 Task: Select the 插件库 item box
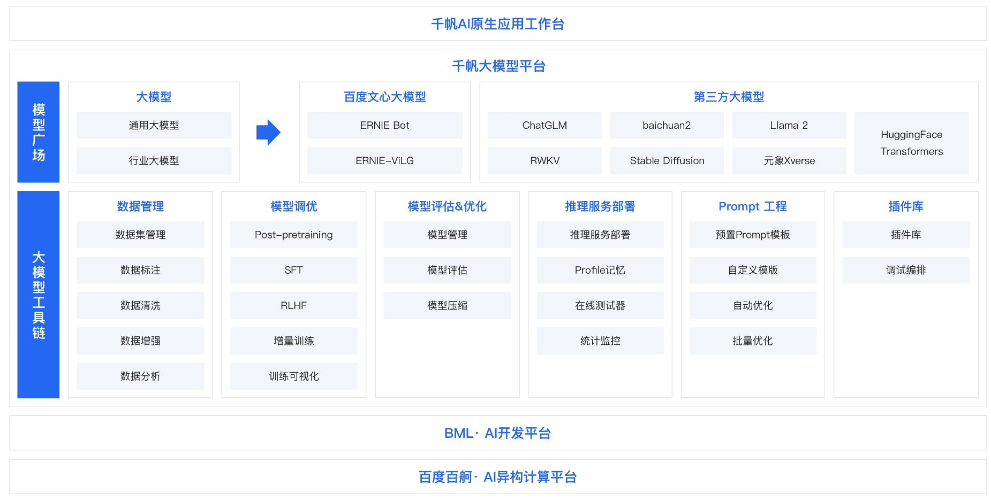click(x=906, y=235)
